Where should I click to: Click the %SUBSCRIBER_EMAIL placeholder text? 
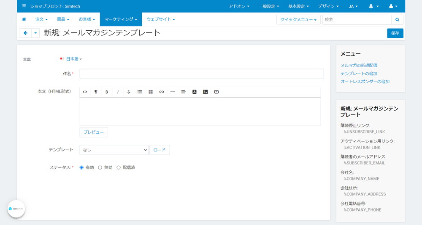(364, 163)
